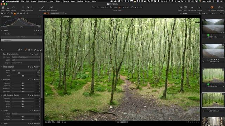This screenshot has height=126, width=225.
Task: Collapse the Exposure panel
Action: pyautogui.click(x=1, y=80)
